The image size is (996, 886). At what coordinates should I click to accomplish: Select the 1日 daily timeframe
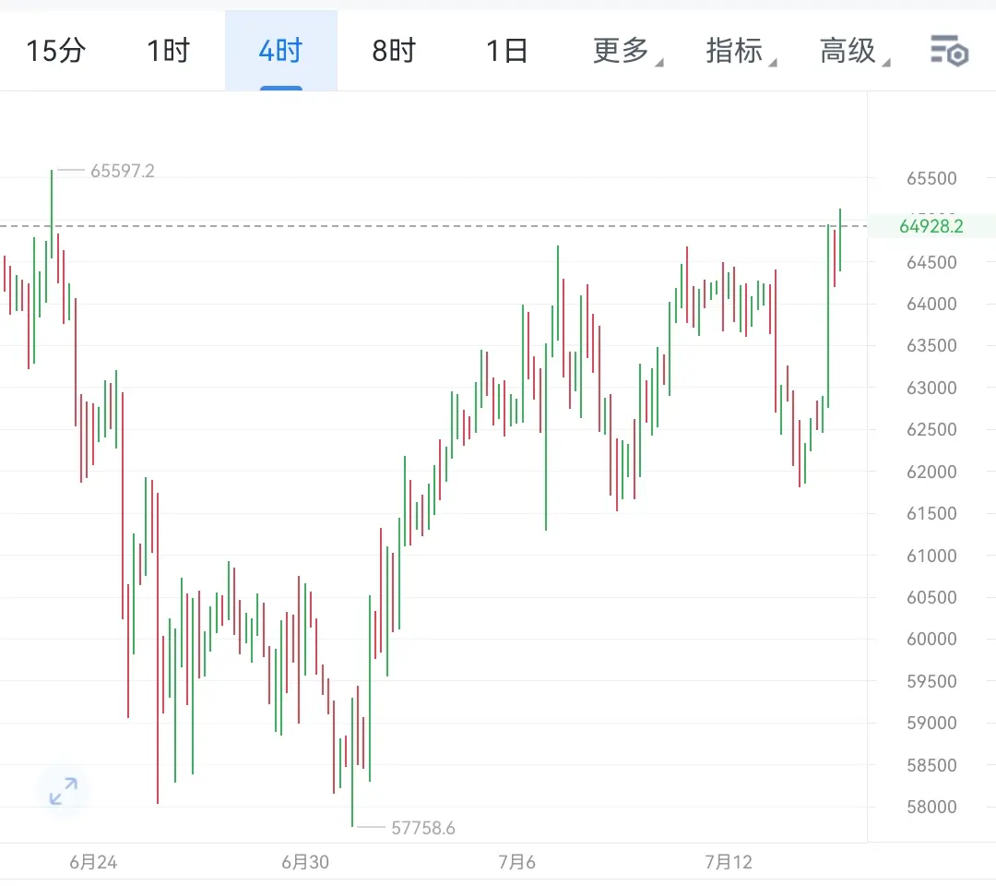507,51
